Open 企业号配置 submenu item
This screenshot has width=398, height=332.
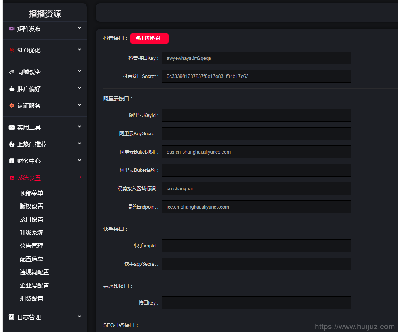(x=34, y=285)
